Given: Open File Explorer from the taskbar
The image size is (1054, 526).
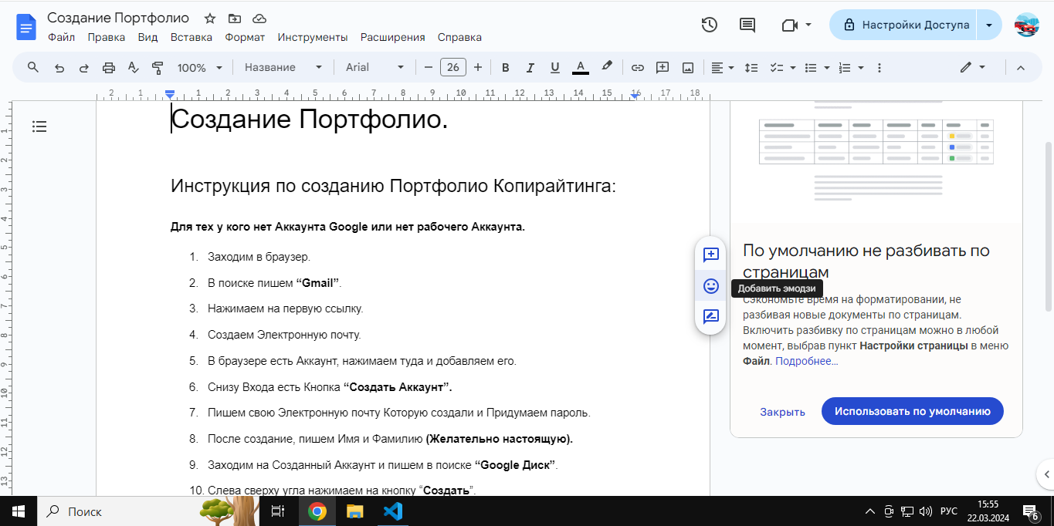Looking at the screenshot, I should pos(354,511).
